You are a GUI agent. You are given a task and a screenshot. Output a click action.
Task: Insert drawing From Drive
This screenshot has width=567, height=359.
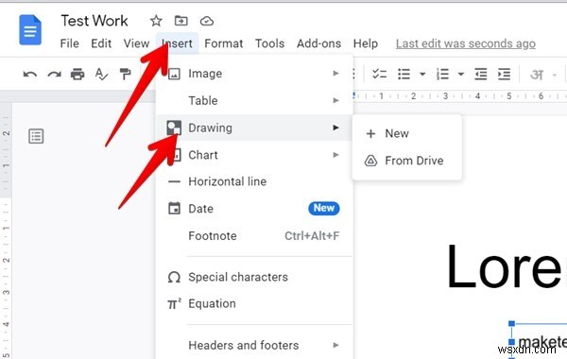coord(407,161)
